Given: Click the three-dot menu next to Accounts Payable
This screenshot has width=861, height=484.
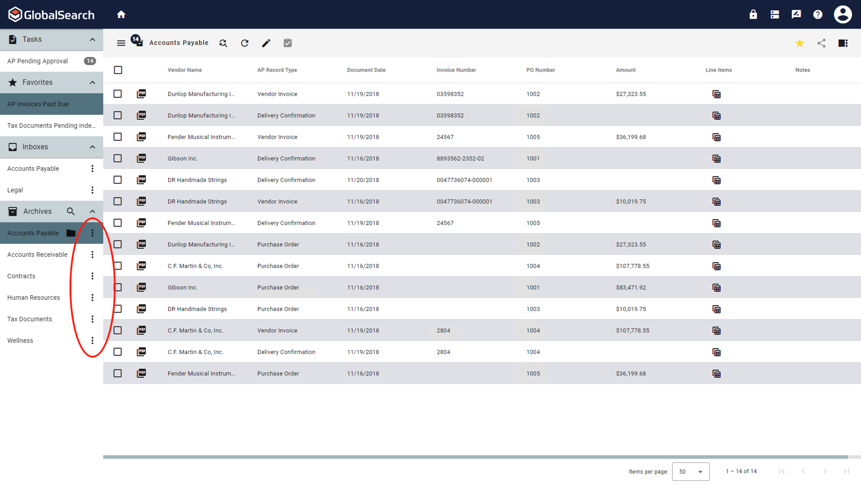Looking at the screenshot, I should coord(92,233).
